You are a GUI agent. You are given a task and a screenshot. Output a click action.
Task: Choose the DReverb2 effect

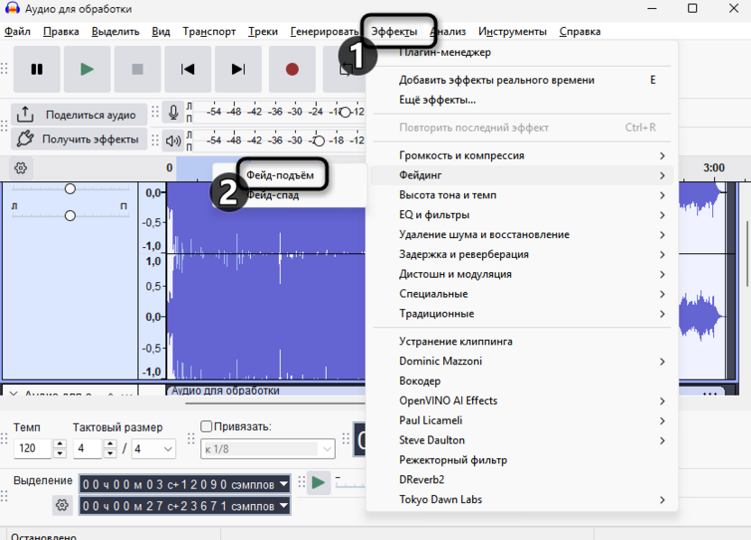point(522,480)
